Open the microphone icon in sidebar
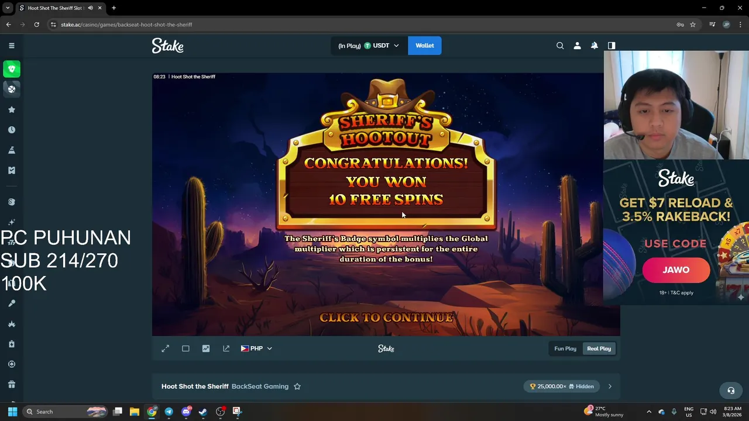 click(x=11, y=303)
